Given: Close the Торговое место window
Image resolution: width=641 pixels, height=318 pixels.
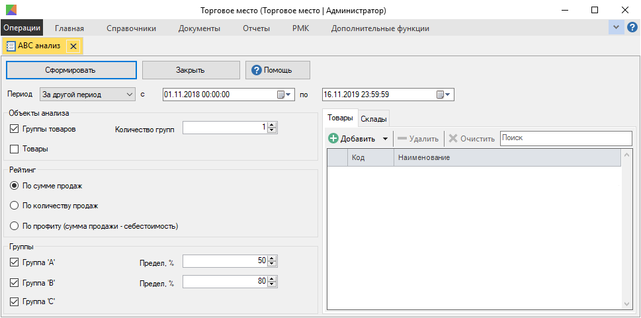Looking at the screenshot, I should tap(625, 10).
